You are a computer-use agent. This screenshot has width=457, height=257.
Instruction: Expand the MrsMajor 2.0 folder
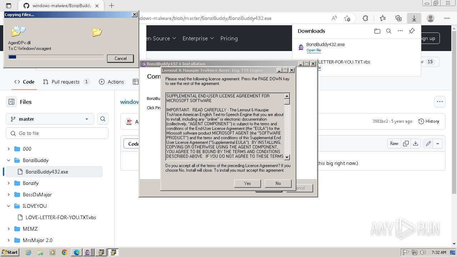(x=9, y=240)
